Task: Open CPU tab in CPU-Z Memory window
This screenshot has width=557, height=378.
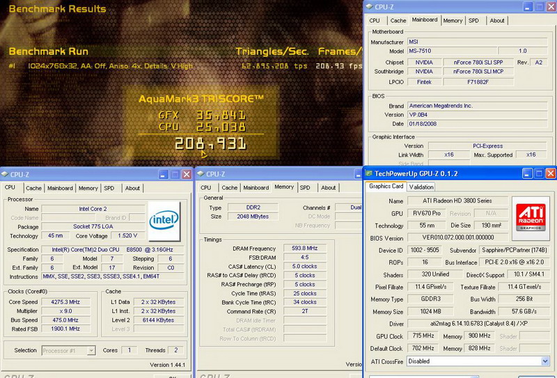Action: pyautogui.click(x=205, y=187)
